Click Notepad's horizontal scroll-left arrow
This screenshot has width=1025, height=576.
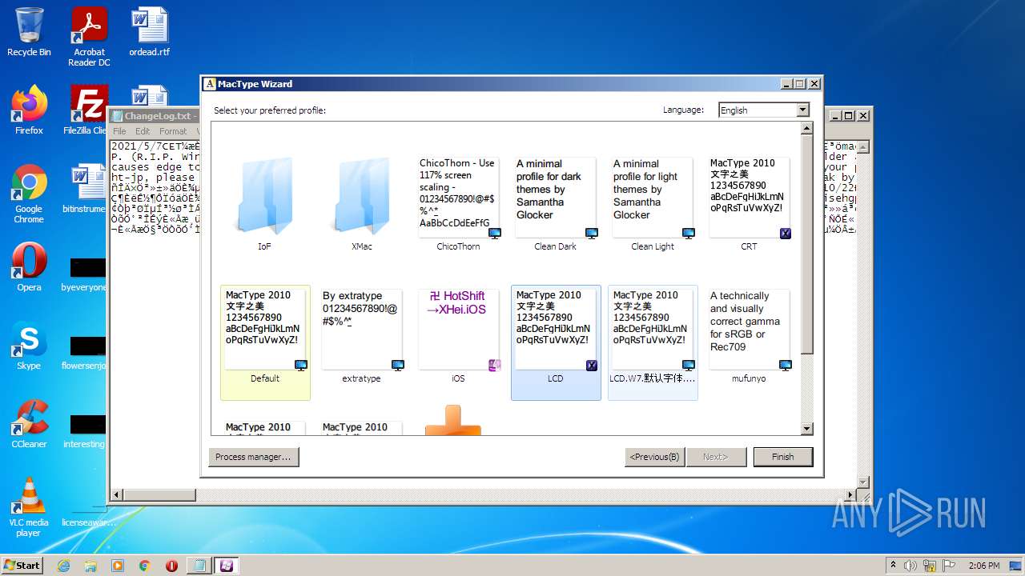[x=118, y=494]
